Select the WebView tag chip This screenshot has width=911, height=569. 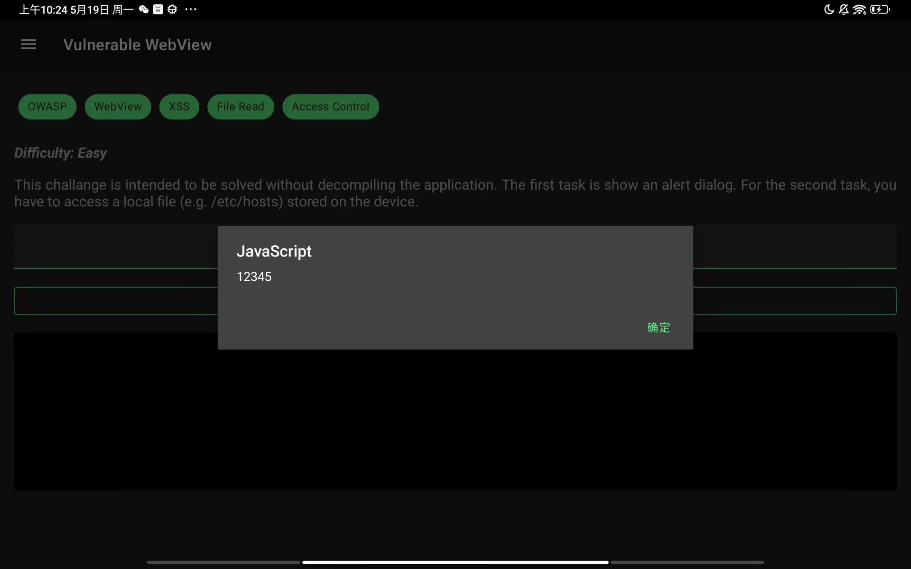pyautogui.click(x=118, y=107)
